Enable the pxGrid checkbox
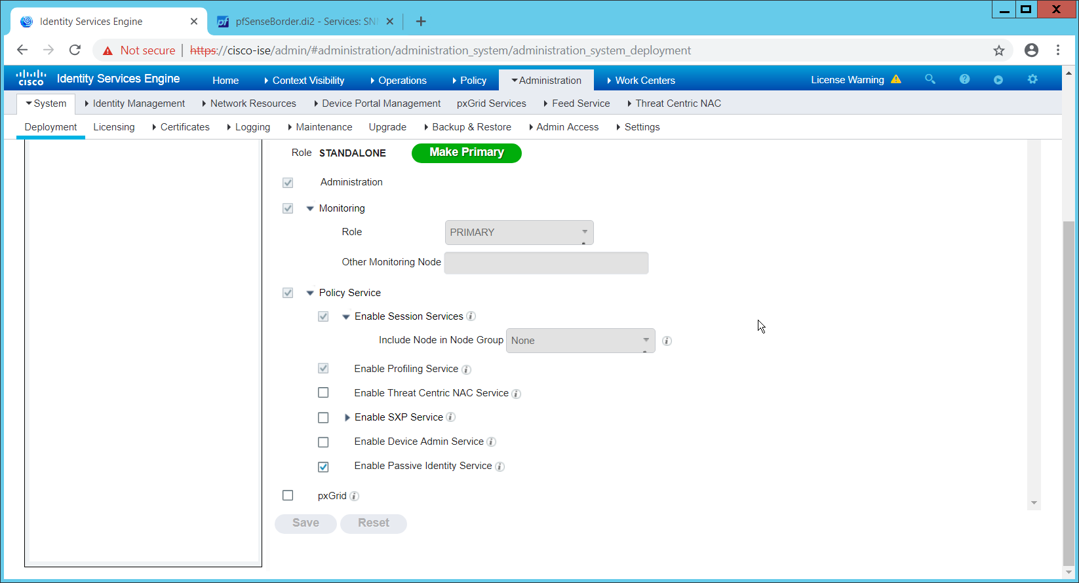The image size is (1079, 583). point(288,495)
